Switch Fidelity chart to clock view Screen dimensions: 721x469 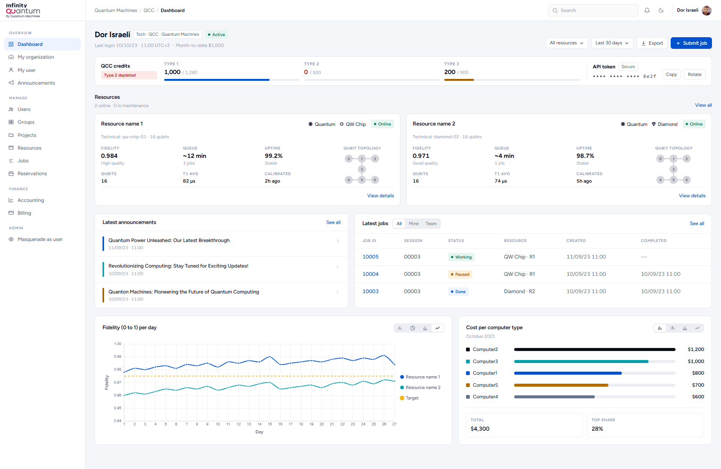tap(413, 328)
